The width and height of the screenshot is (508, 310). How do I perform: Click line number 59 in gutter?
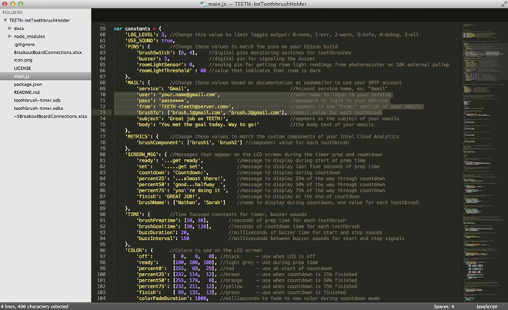coord(102,28)
